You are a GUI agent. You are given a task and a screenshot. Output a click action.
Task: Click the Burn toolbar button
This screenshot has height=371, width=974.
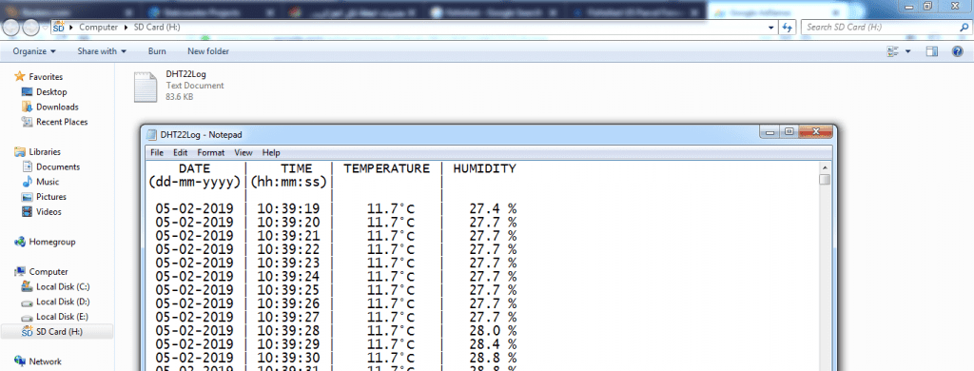point(157,51)
